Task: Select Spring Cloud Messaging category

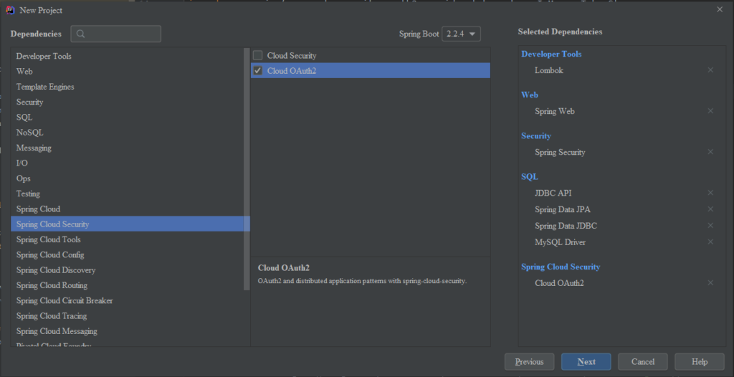Action: click(130, 331)
